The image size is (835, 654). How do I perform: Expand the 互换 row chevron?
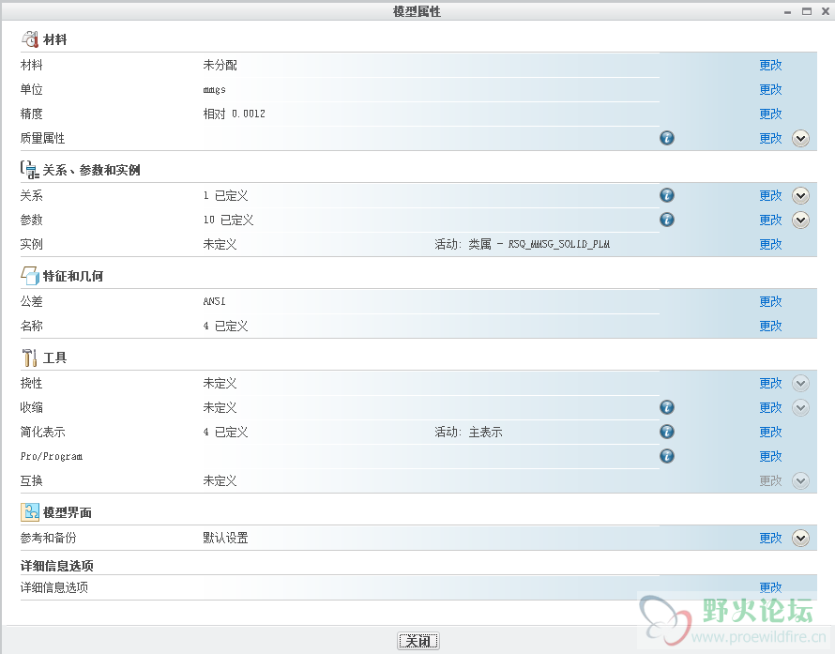pyautogui.click(x=800, y=481)
